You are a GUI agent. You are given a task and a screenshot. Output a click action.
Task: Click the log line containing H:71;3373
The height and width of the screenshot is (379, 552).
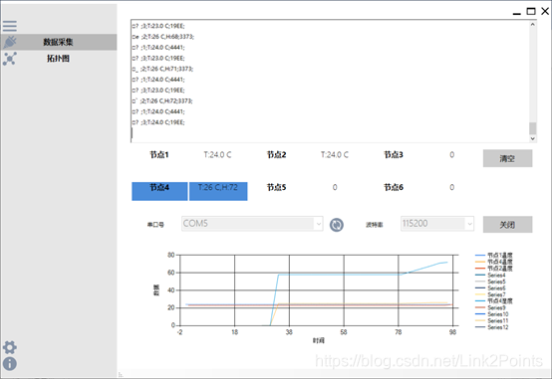click(162, 69)
